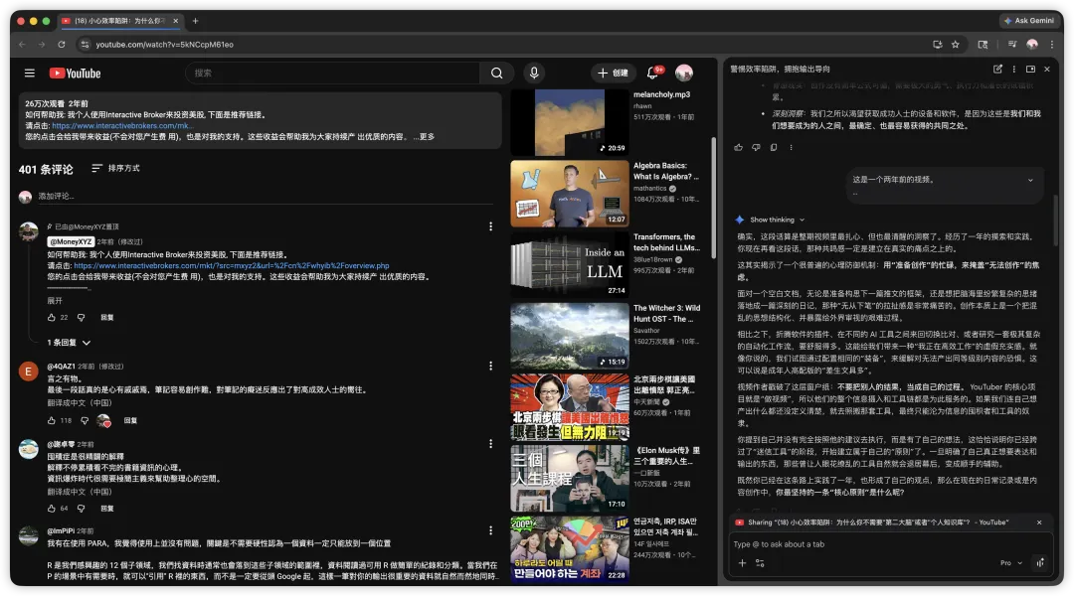Like the pinned @MoneyXYZ comment
Screen dimensions: 1074x596
pyautogui.click(x=52, y=318)
